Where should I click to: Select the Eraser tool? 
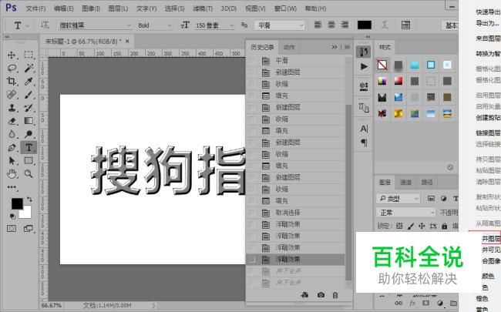(12, 121)
